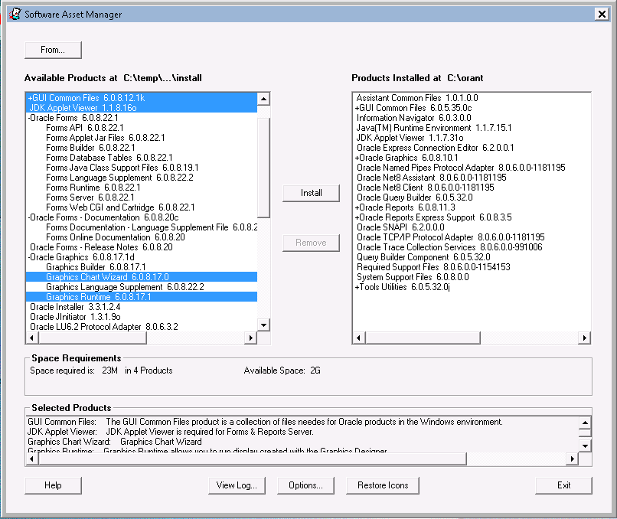Click right arrow of Products Installed horizontal scrollbar
The image size is (617, 519).
tap(584, 338)
